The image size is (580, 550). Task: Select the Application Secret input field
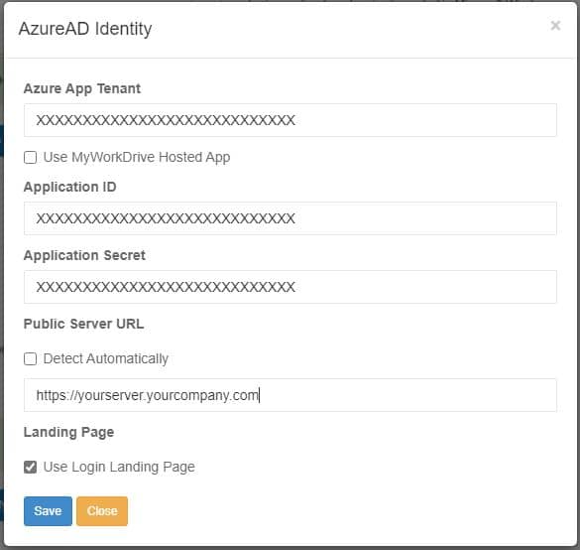pos(290,287)
